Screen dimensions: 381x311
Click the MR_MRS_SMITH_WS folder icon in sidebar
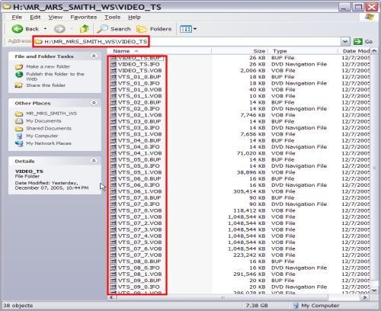19,114
